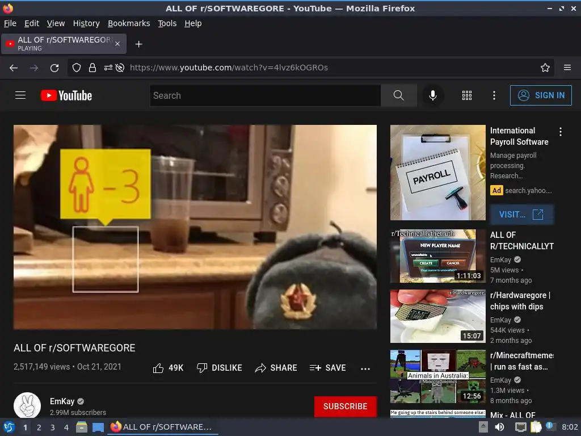Close the ALL OF r/SOFTWAREGORE tab

[117, 44]
